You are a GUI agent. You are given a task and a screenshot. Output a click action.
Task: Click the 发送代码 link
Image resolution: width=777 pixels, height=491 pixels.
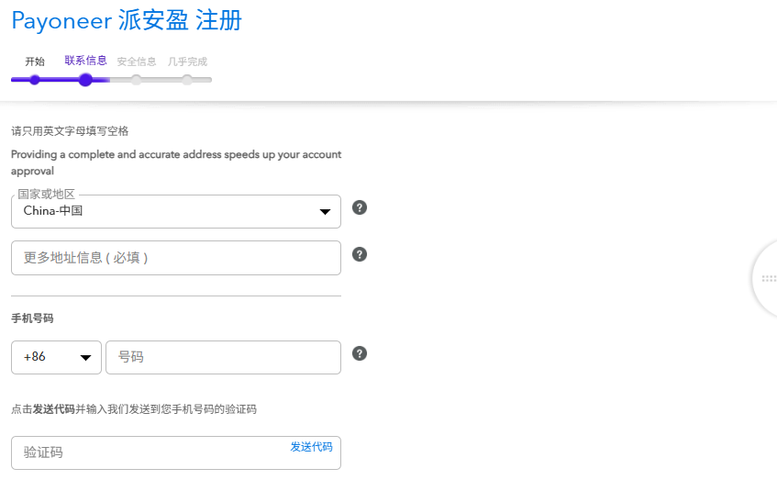311,447
